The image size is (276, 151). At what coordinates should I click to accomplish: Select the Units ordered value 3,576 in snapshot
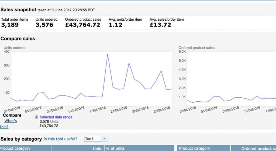(44, 25)
